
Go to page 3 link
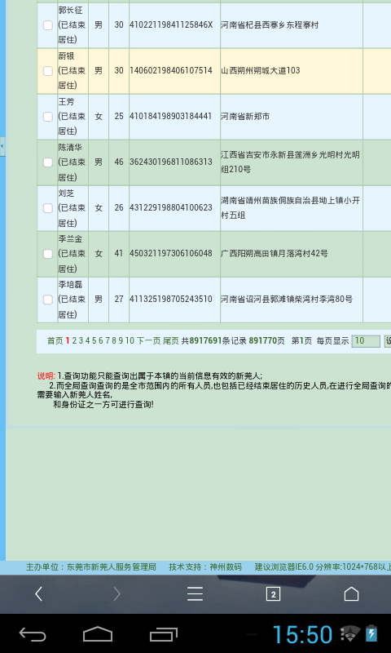click(81, 341)
